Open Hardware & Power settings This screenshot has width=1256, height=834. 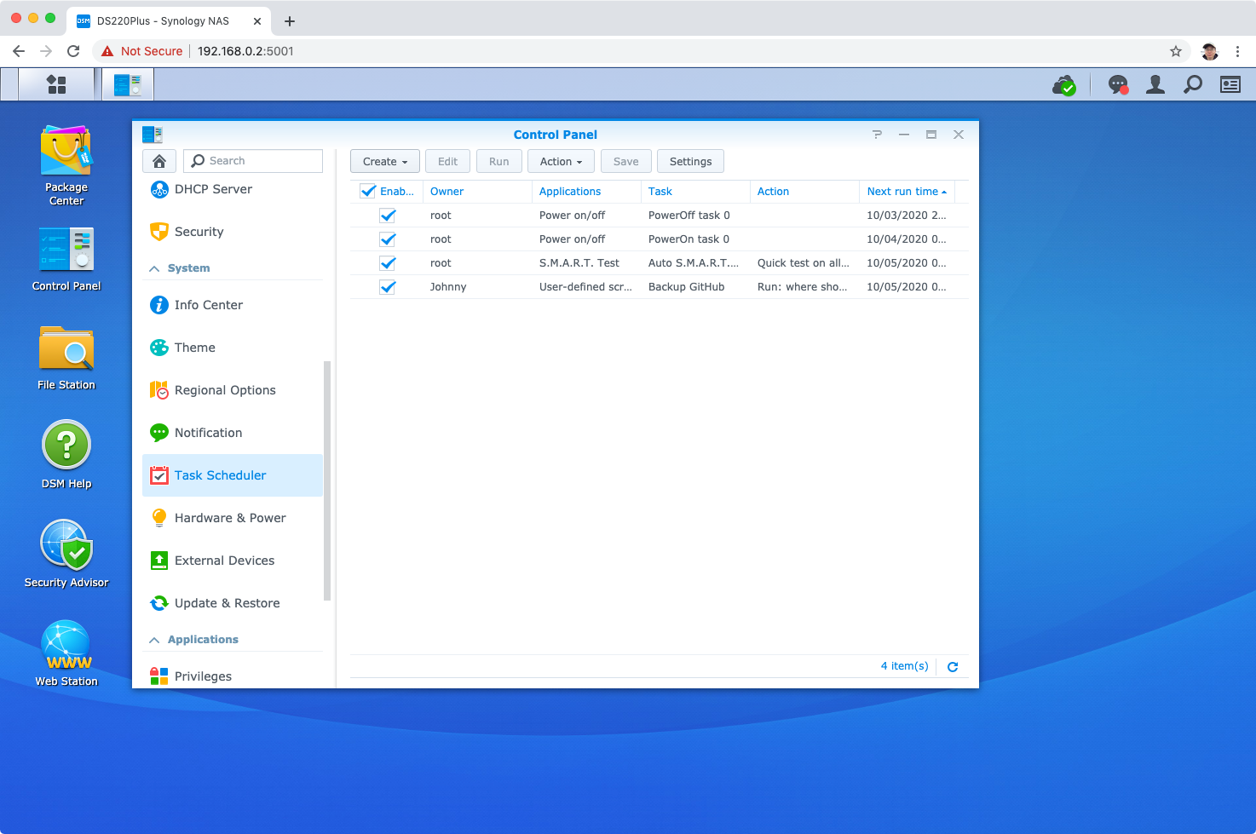click(x=233, y=518)
